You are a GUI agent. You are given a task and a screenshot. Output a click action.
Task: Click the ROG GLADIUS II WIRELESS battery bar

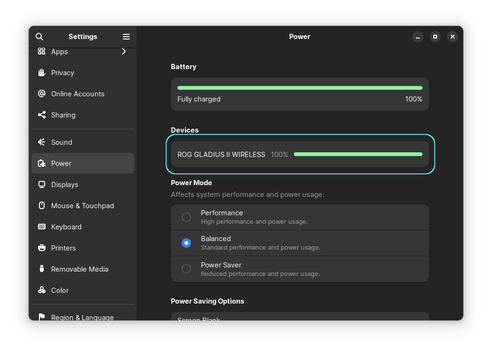tap(358, 154)
